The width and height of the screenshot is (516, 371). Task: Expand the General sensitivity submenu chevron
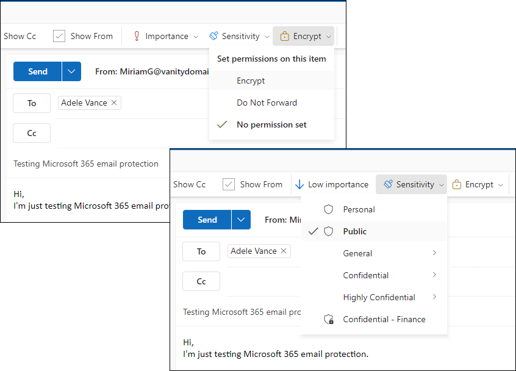pos(434,253)
